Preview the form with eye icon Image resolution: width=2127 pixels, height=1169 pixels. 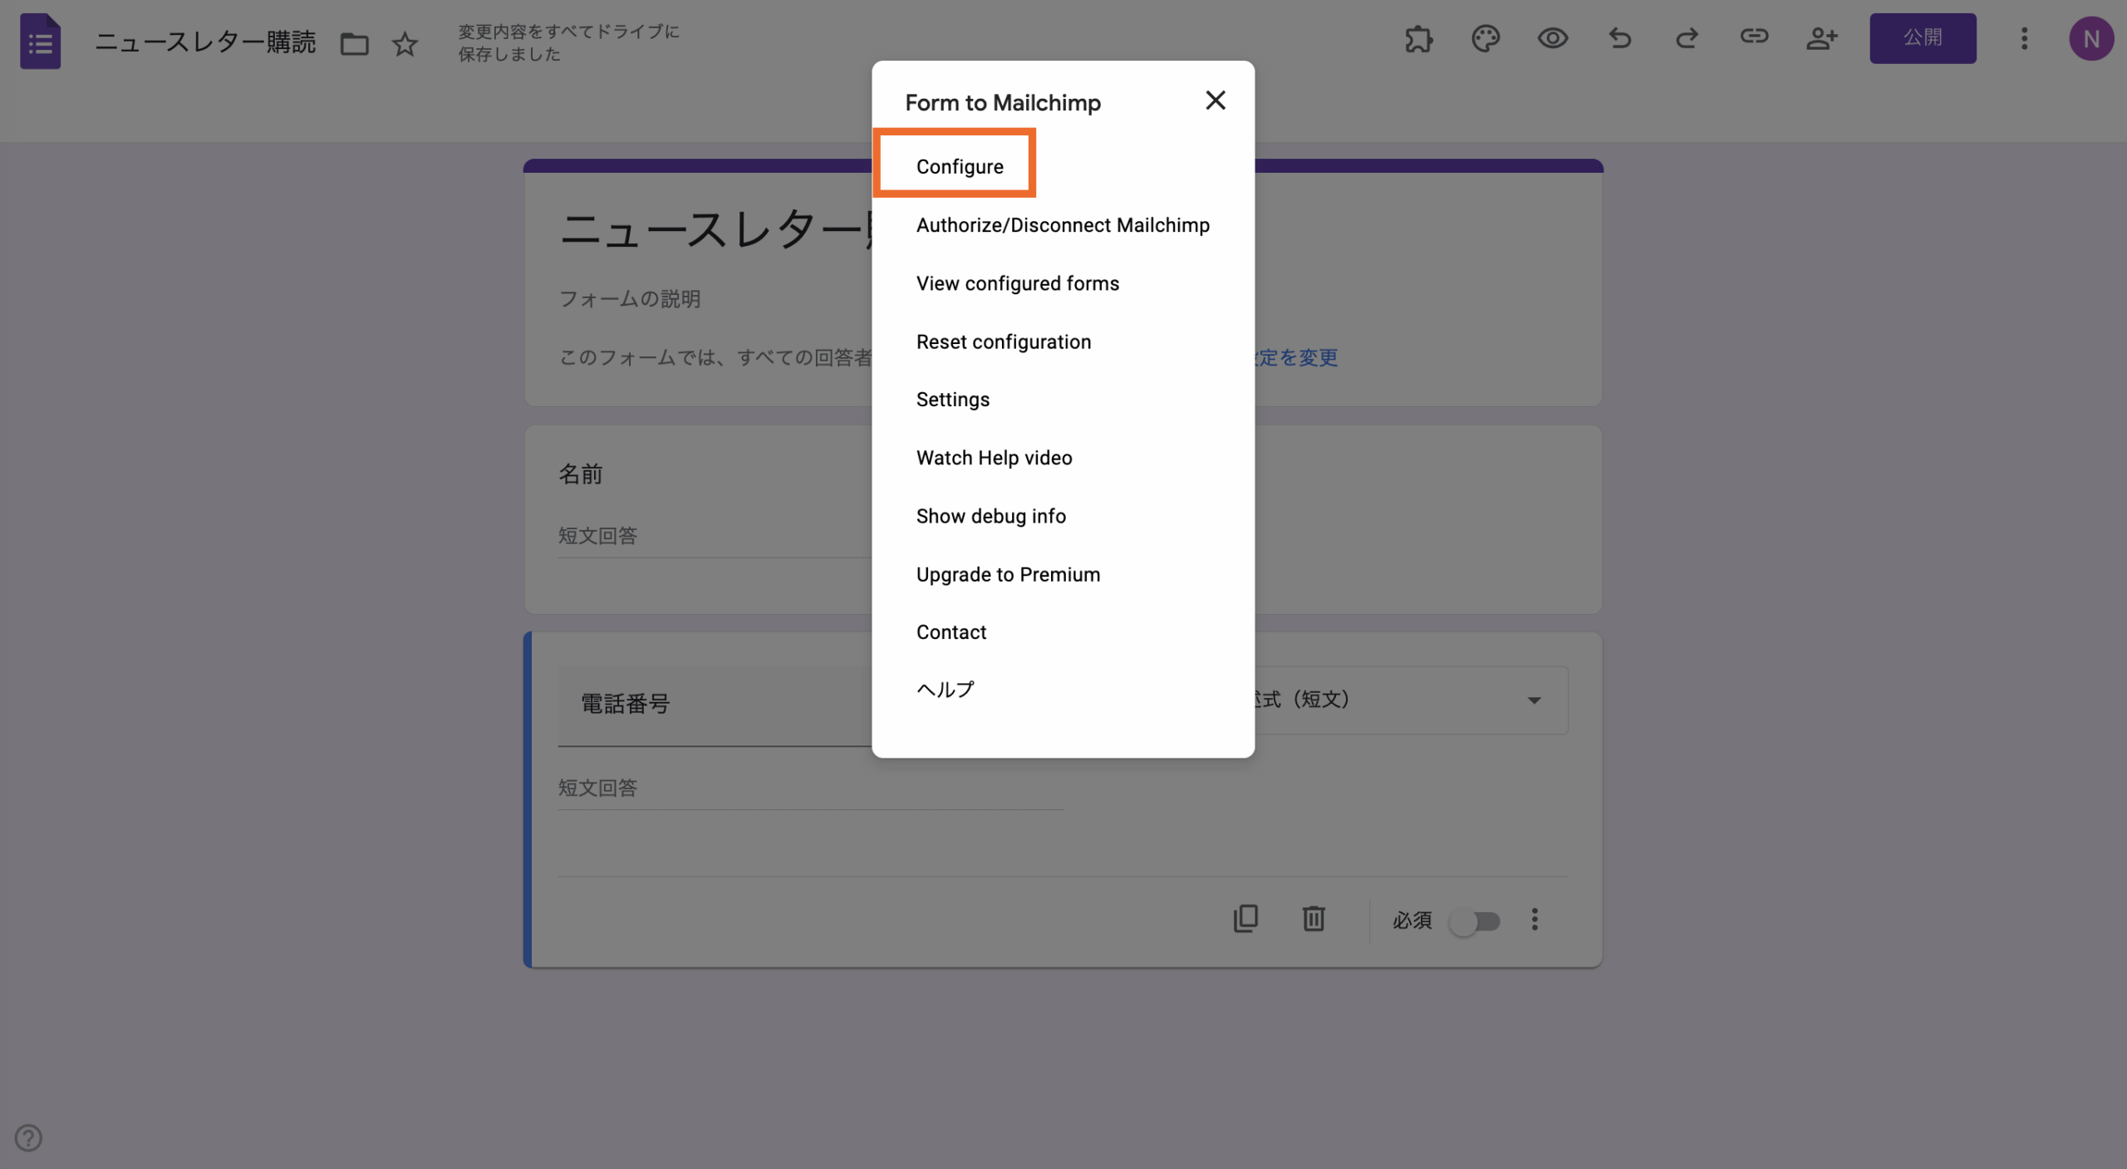coord(1552,39)
